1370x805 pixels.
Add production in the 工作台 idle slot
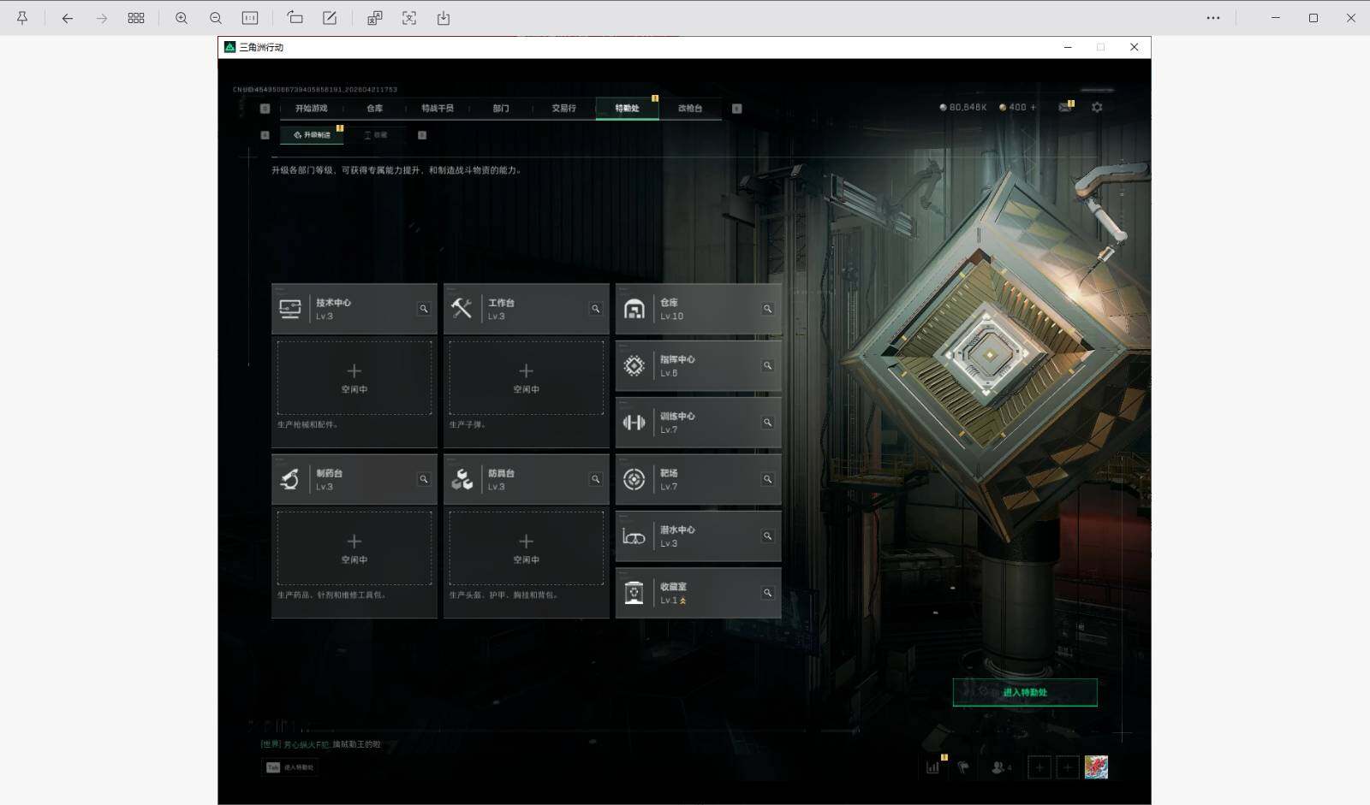pos(526,377)
